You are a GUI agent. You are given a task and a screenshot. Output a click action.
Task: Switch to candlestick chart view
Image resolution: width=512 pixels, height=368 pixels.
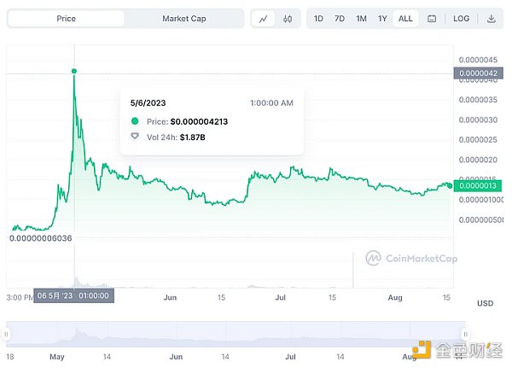tap(287, 19)
